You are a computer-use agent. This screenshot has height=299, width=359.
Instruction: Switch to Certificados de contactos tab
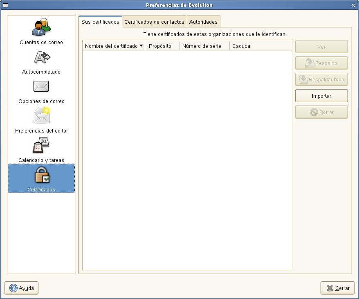tap(154, 22)
